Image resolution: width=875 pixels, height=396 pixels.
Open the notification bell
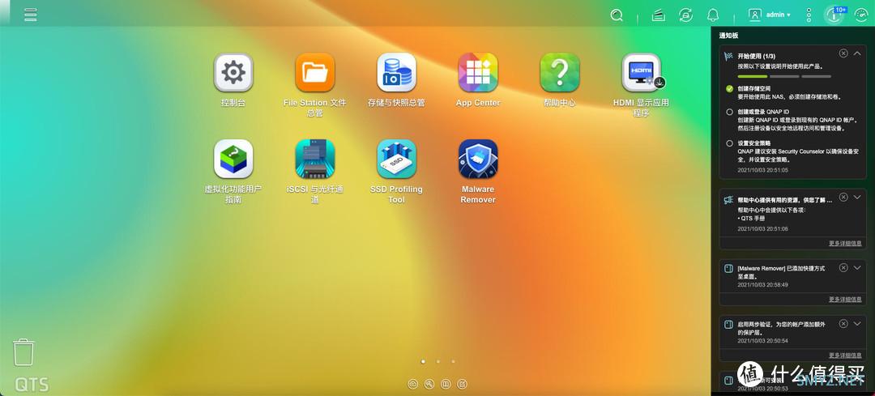coord(713,15)
